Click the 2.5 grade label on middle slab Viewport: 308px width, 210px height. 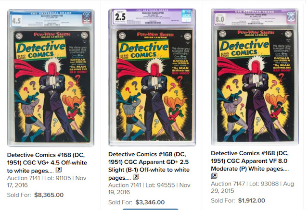(x=120, y=17)
